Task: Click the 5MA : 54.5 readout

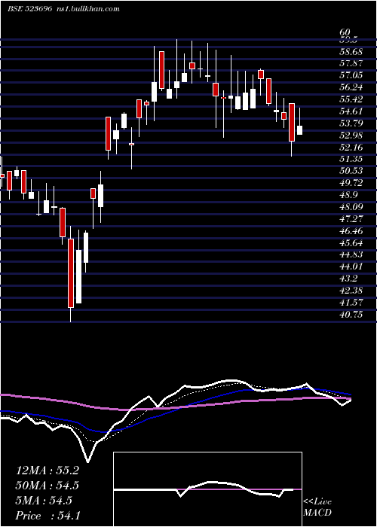Action: pyautogui.click(x=44, y=501)
